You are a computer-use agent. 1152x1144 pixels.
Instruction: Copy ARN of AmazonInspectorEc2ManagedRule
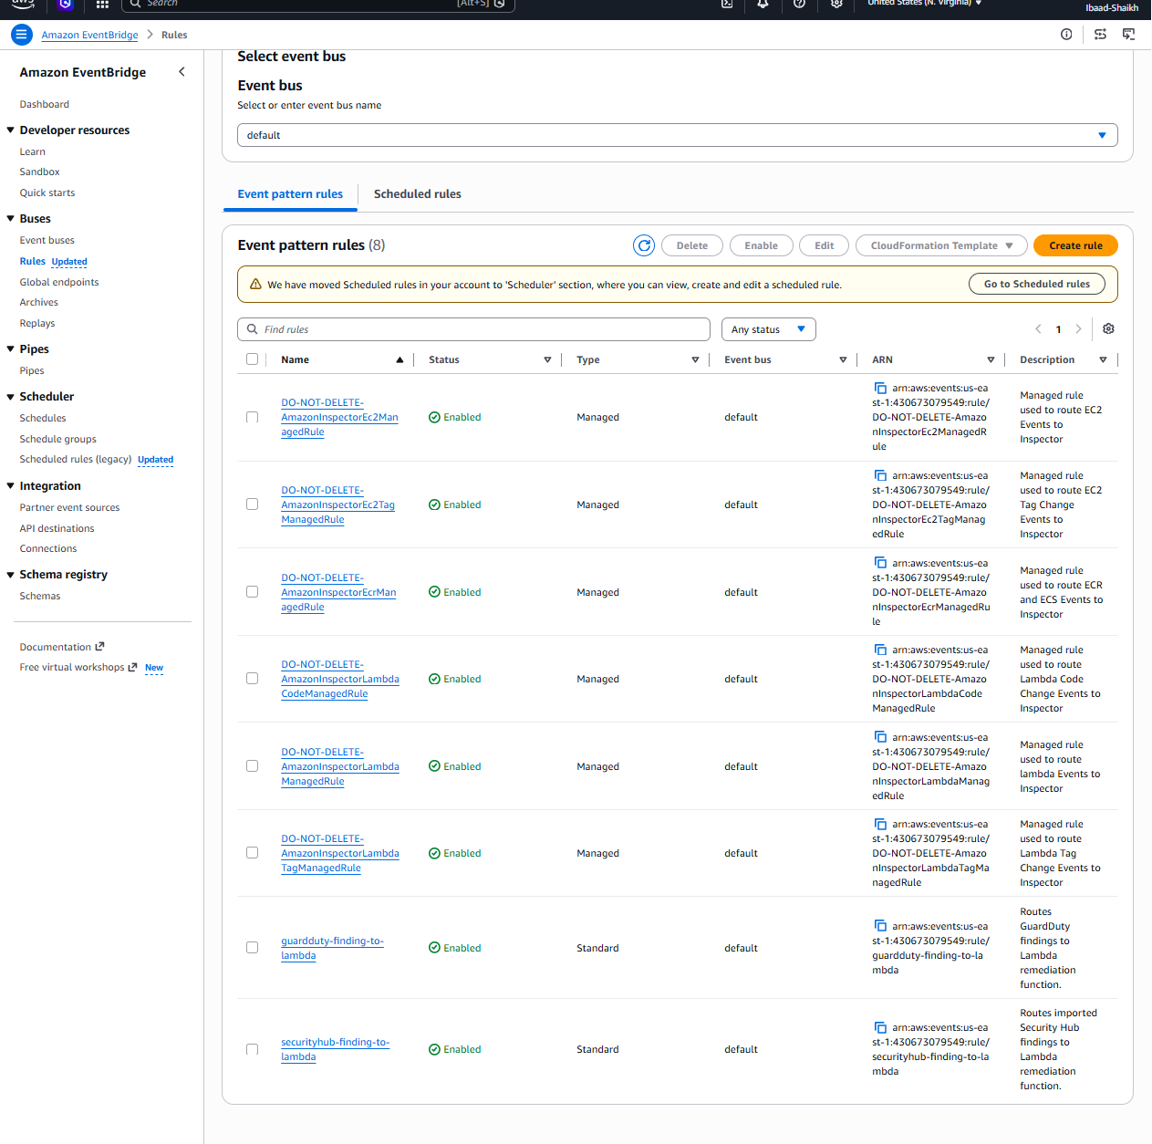(x=880, y=388)
